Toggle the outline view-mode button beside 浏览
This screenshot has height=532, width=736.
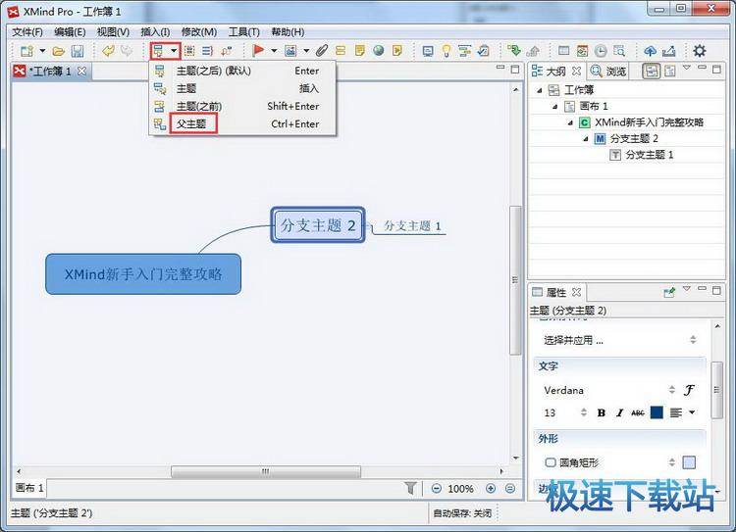[652, 71]
